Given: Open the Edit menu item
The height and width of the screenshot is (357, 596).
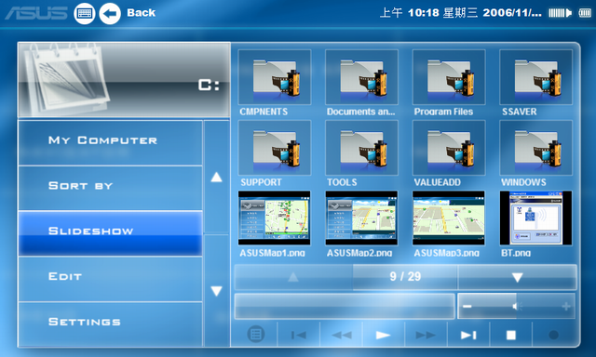Looking at the screenshot, I should click(x=110, y=279).
